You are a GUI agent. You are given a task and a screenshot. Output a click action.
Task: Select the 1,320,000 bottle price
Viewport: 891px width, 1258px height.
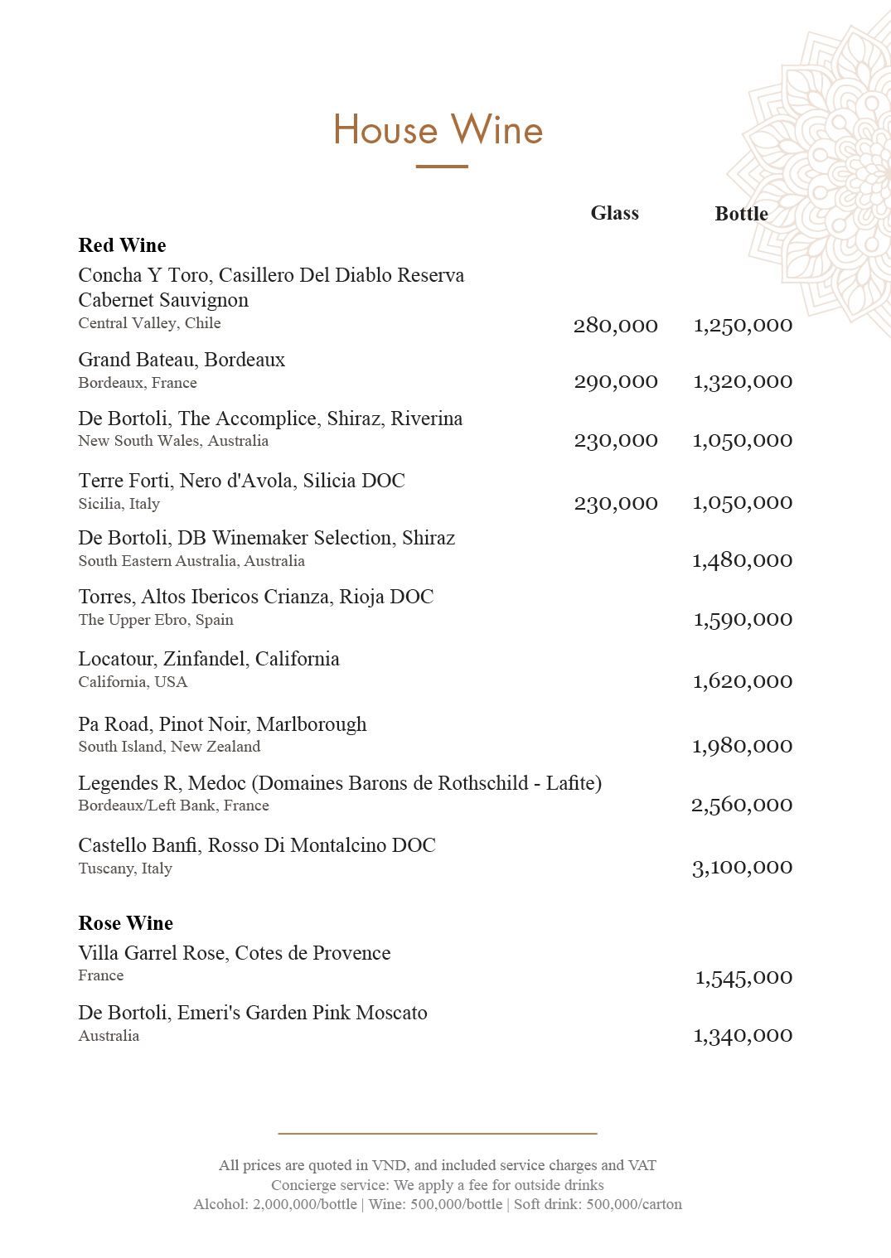pyautogui.click(x=743, y=381)
